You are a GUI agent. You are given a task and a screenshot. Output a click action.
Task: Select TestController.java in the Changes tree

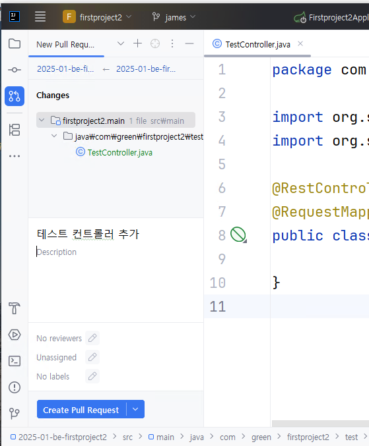119,152
